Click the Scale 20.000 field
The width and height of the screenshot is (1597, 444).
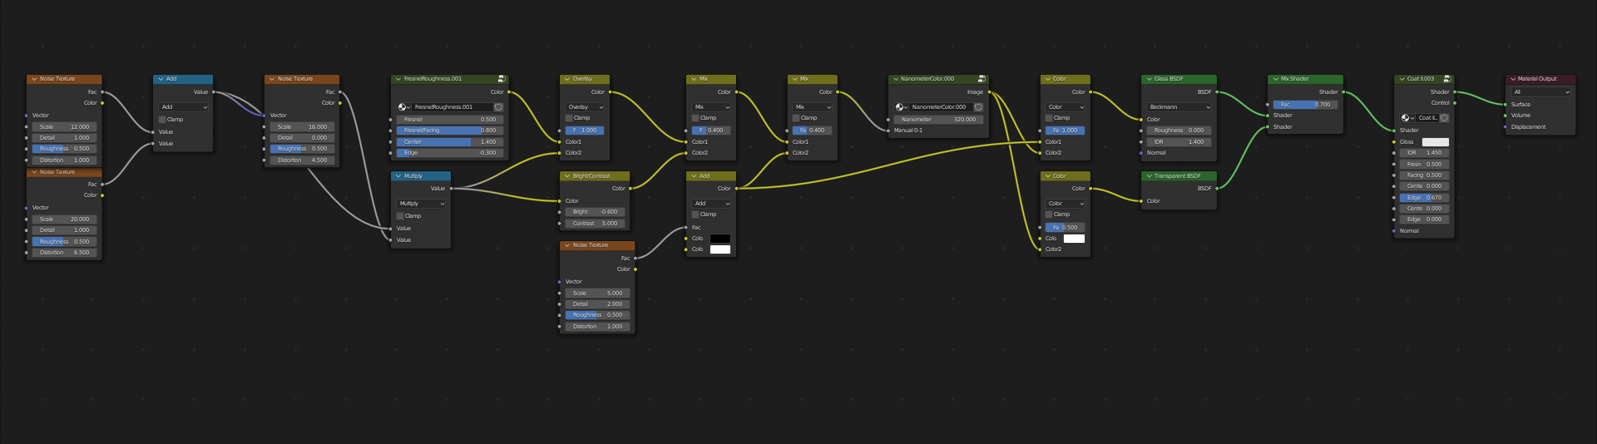[x=64, y=220]
